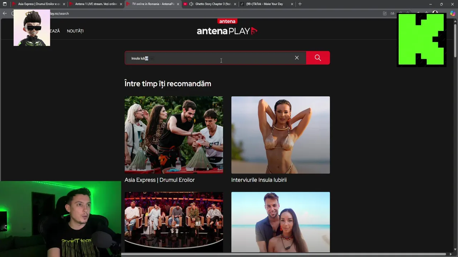Open the tab actions menu icon
This screenshot has width=458, height=257.
tap(5, 4)
